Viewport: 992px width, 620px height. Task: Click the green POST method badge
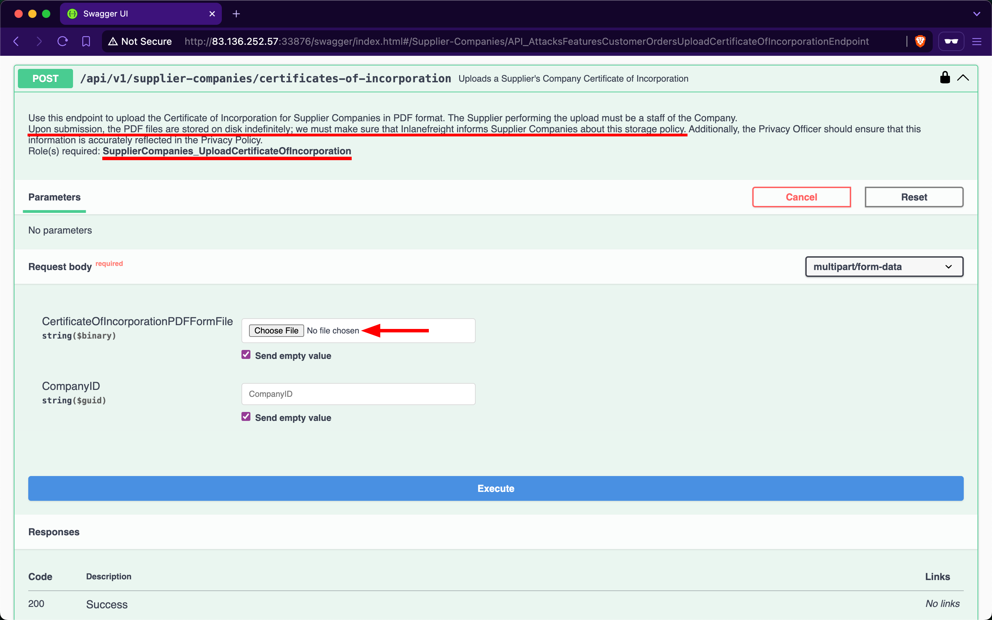(x=45, y=78)
